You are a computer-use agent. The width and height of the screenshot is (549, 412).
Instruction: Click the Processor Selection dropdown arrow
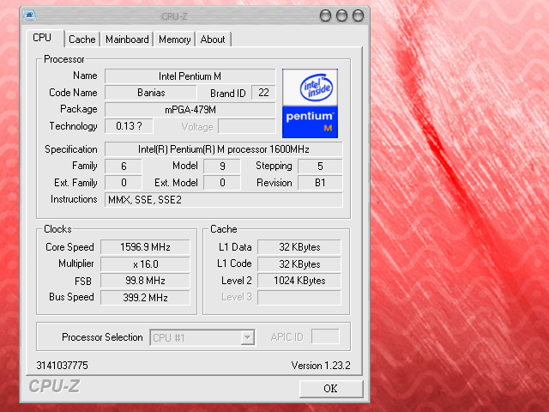[x=248, y=337]
